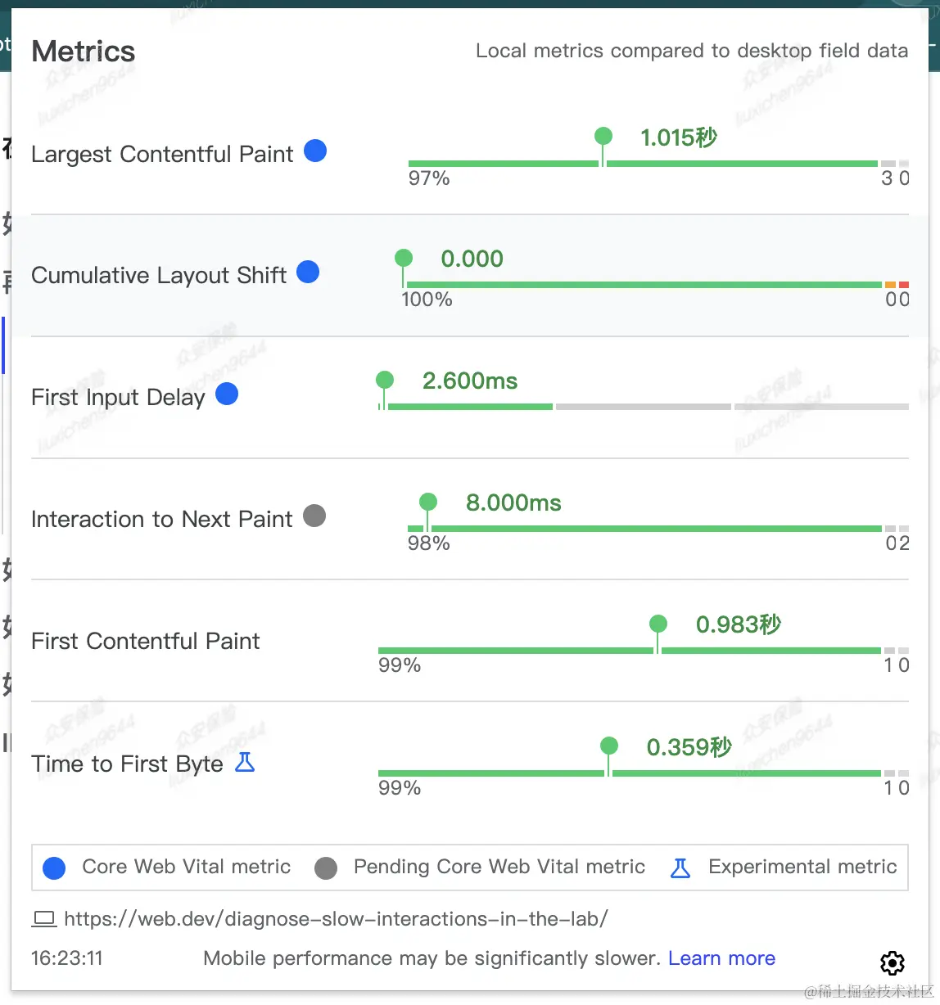The image size is (940, 1005).
Task: Click the page icon before the web.dev URL
Action: coord(44,918)
